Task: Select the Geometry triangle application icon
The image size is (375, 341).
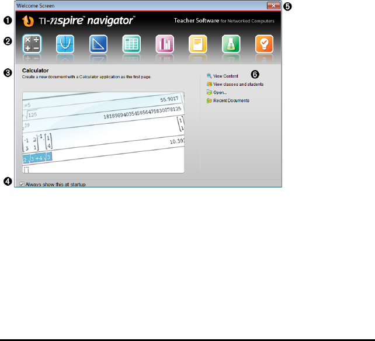Action: pos(98,44)
